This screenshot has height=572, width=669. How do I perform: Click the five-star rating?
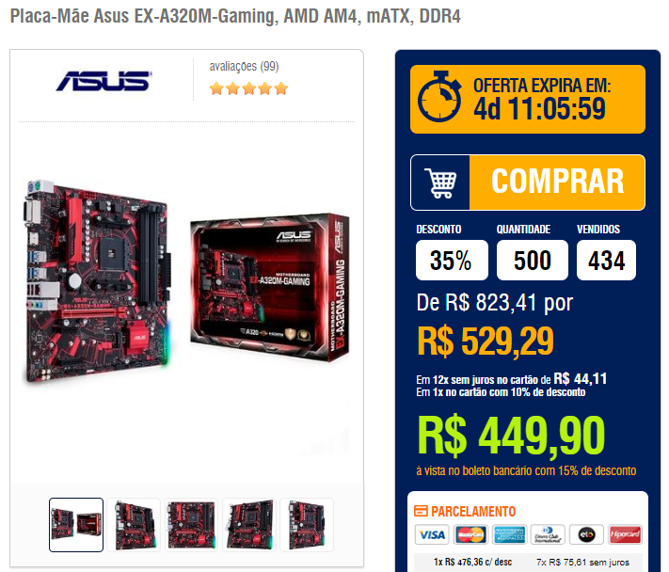click(248, 89)
